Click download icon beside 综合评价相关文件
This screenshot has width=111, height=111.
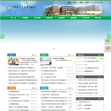[78, 102]
